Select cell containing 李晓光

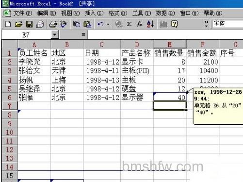pos(34,62)
